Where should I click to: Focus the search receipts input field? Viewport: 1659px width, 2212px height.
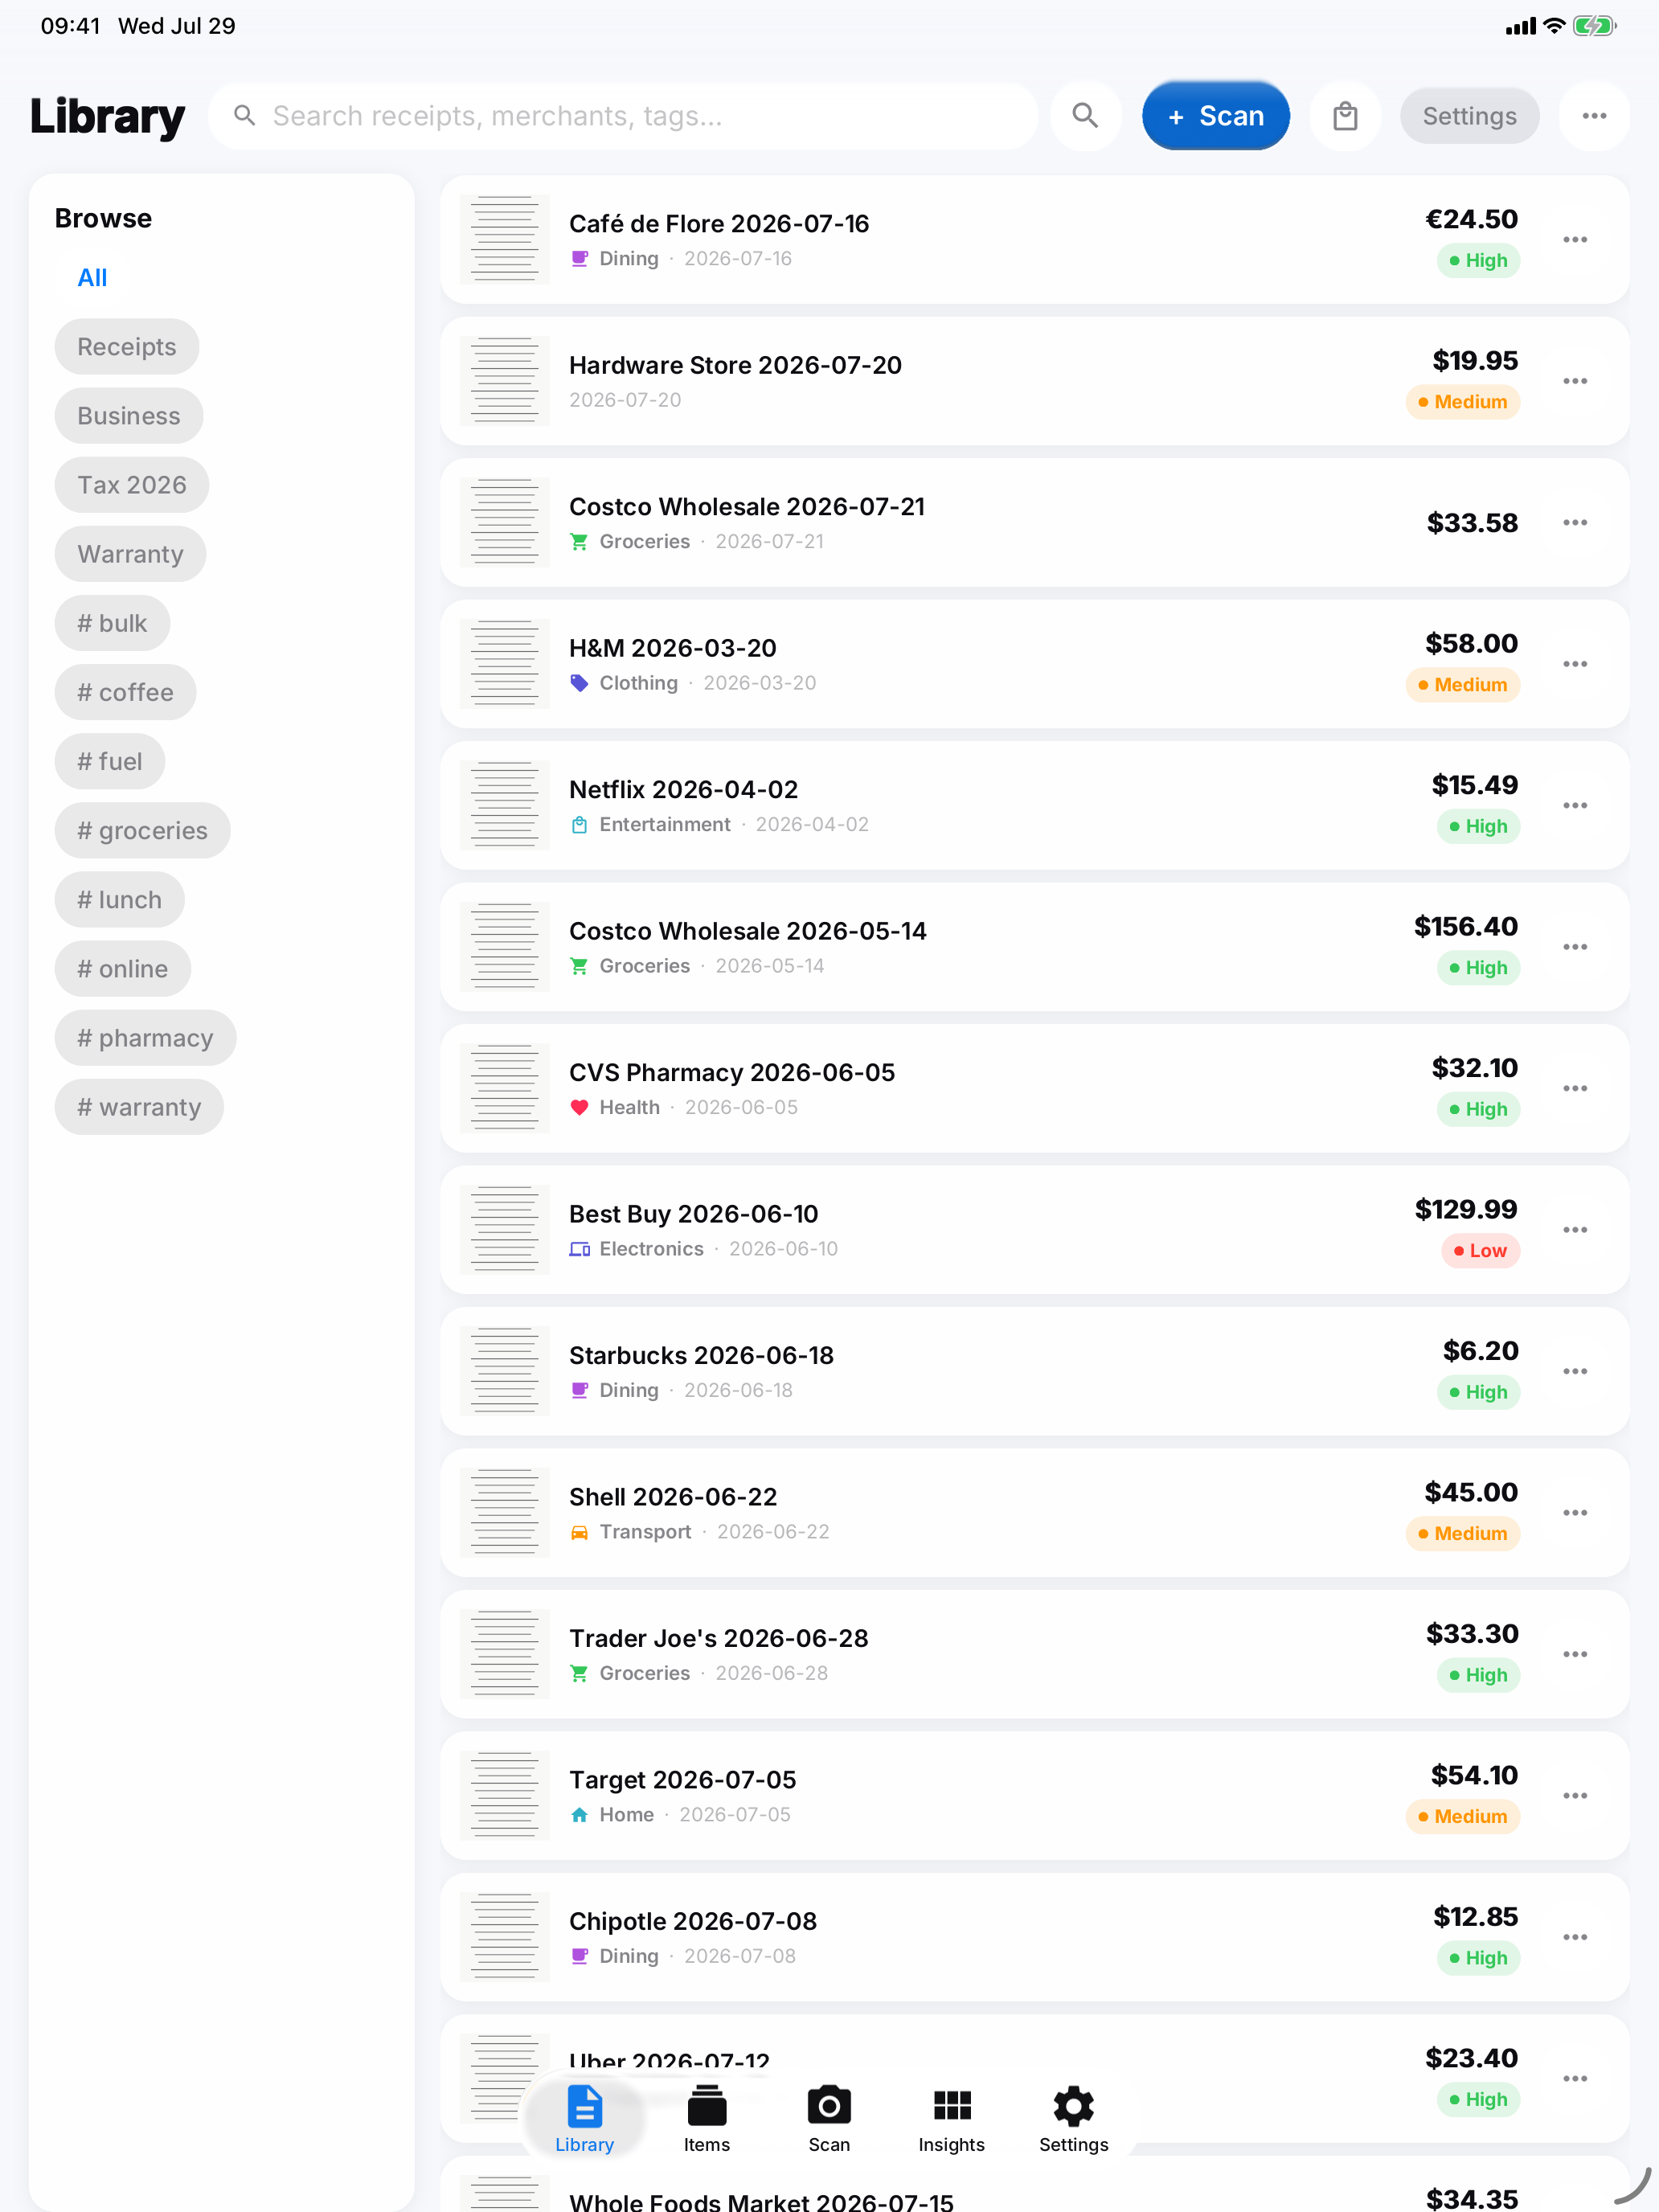coord(623,116)
